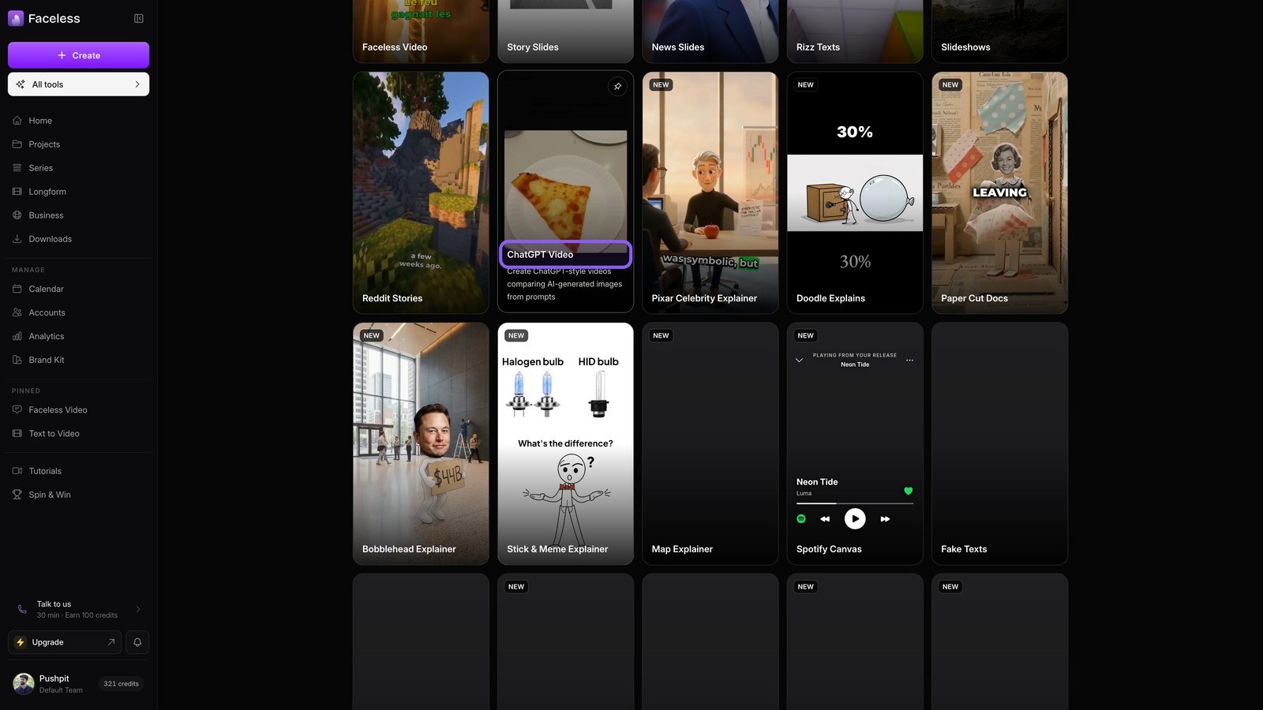Expand the All tools menu
1263x710 pixels.
click(78, 84)
